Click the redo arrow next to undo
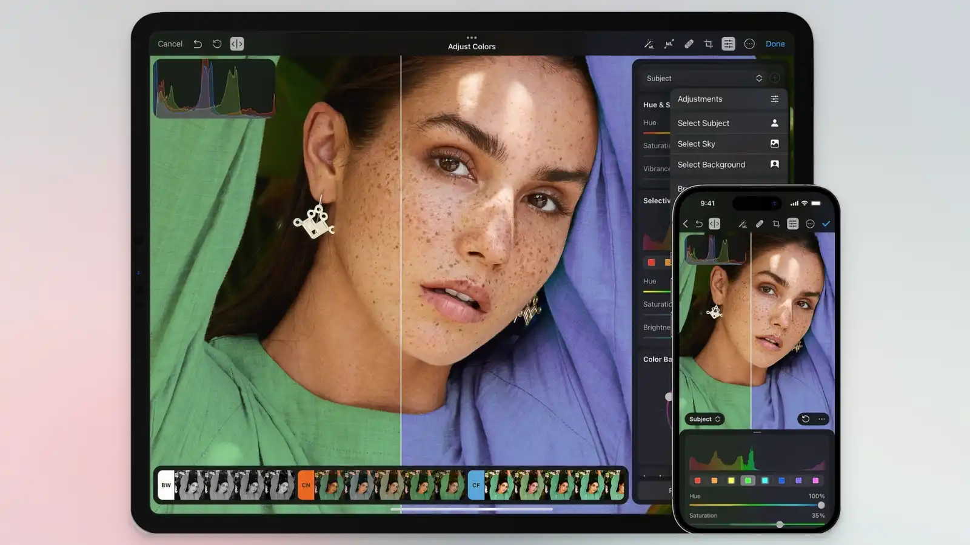The height and width of the screenshot is (545, 970). coord(217,44)
